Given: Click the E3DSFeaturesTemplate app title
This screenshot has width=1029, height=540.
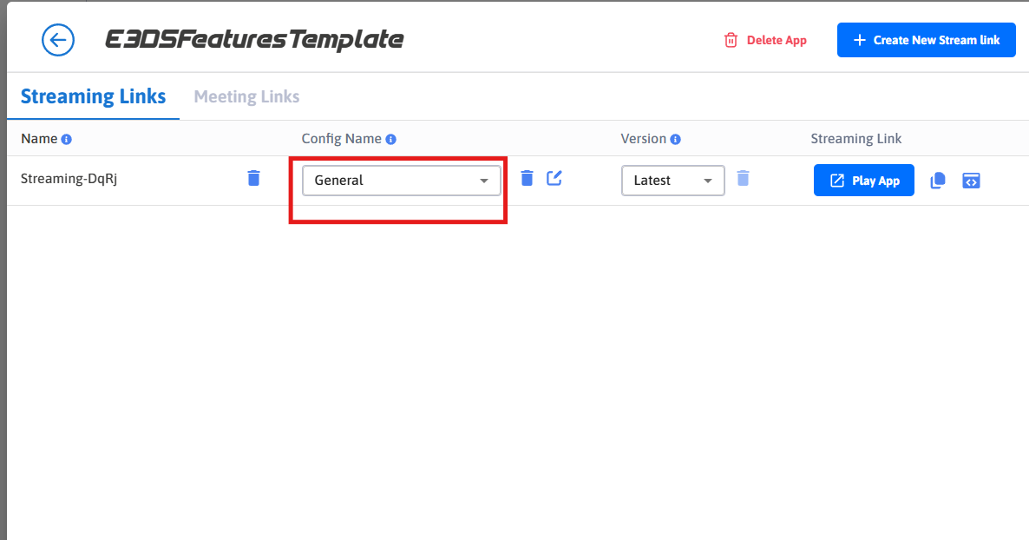Looking at the screenshot, I should click(x=254, y=40).
